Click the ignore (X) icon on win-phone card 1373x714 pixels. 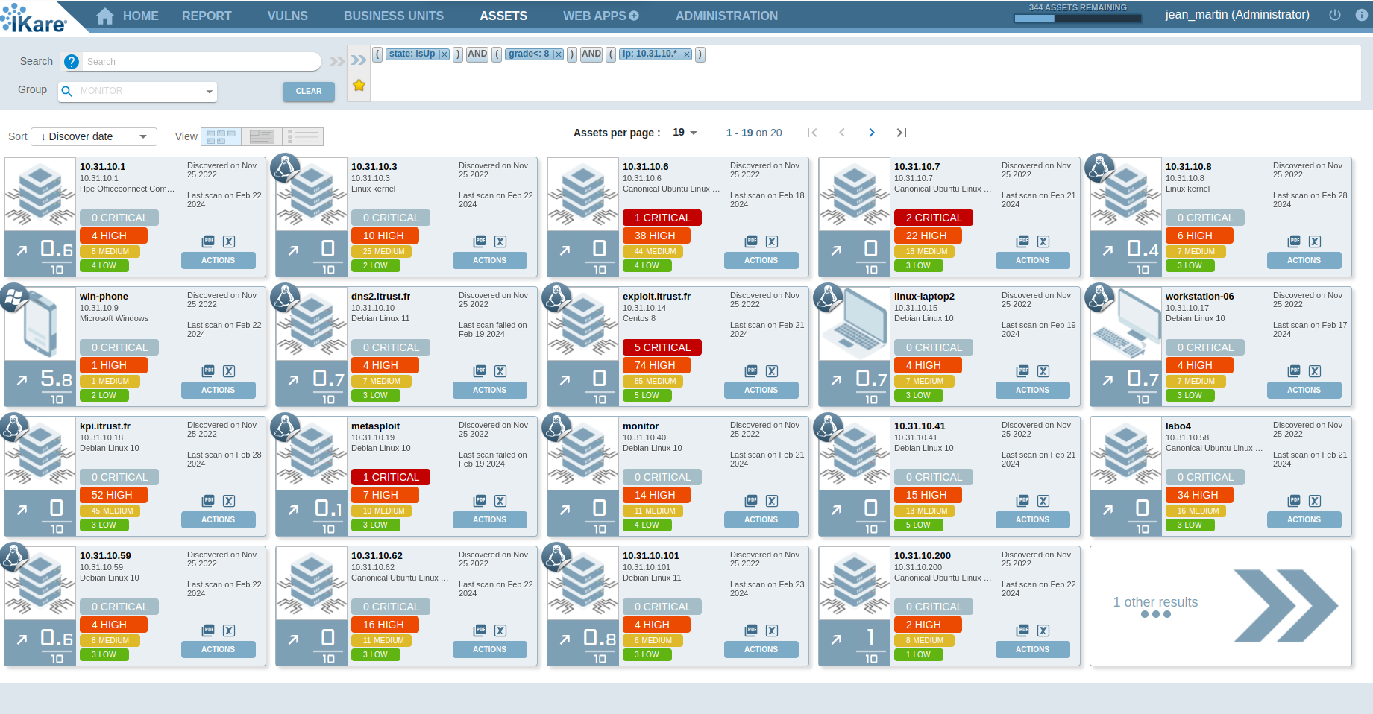point(229,370)
